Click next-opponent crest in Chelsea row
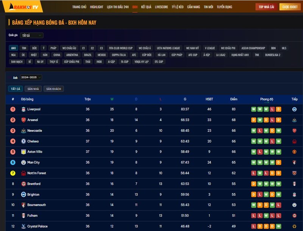Screen dimensions: 303x231 294,141
